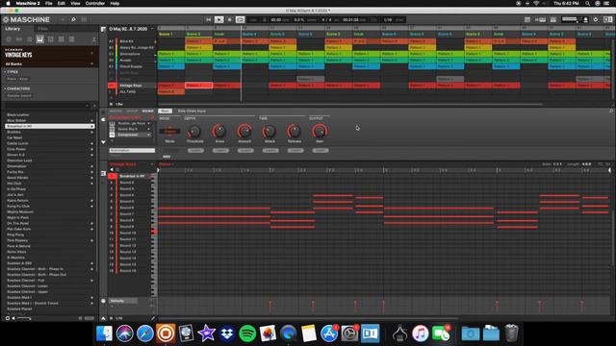
Task: Adjust the Threshold knob
Action: tap(194, 132)
